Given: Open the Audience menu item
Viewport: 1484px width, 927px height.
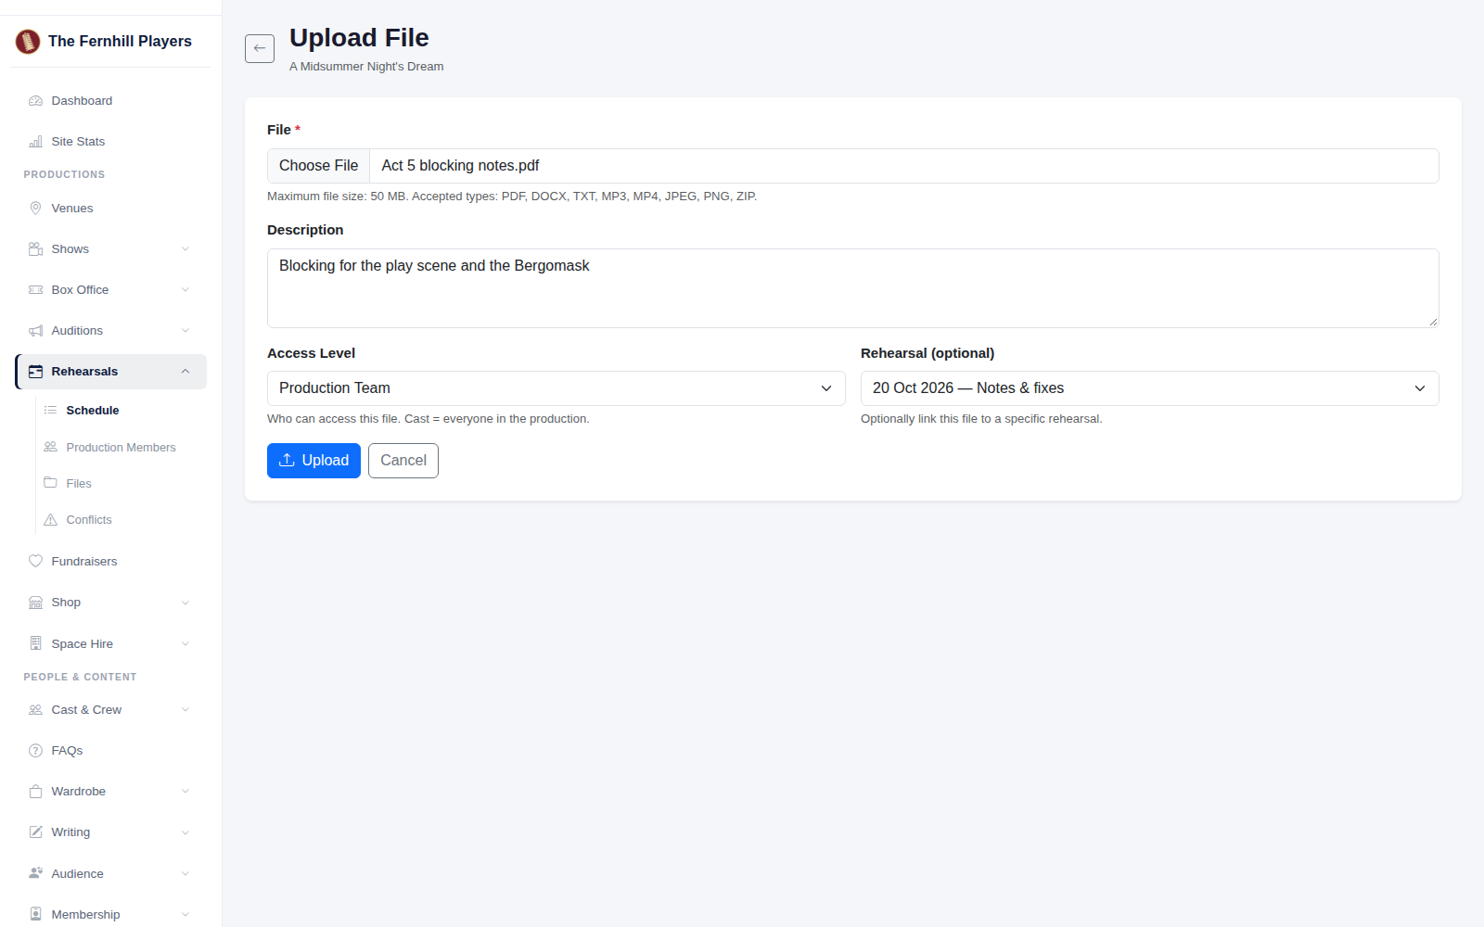Looking at the screenshot, I should tap(110, 874).
